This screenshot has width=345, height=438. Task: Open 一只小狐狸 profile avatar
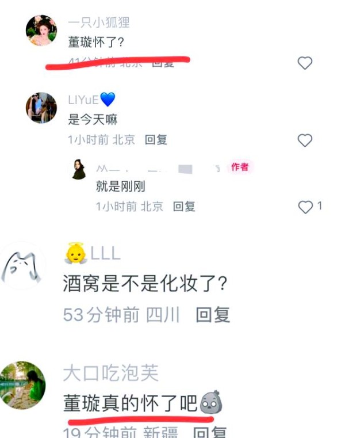41,30
